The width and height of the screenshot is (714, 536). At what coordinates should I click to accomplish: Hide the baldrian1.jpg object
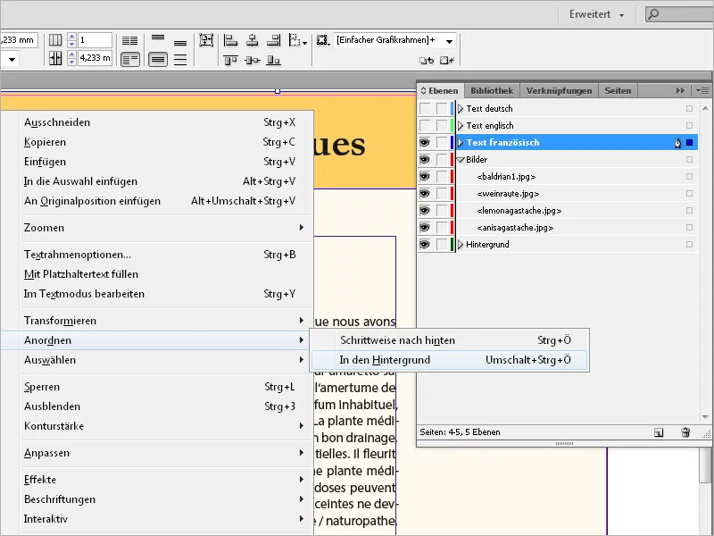click(425, 176)
